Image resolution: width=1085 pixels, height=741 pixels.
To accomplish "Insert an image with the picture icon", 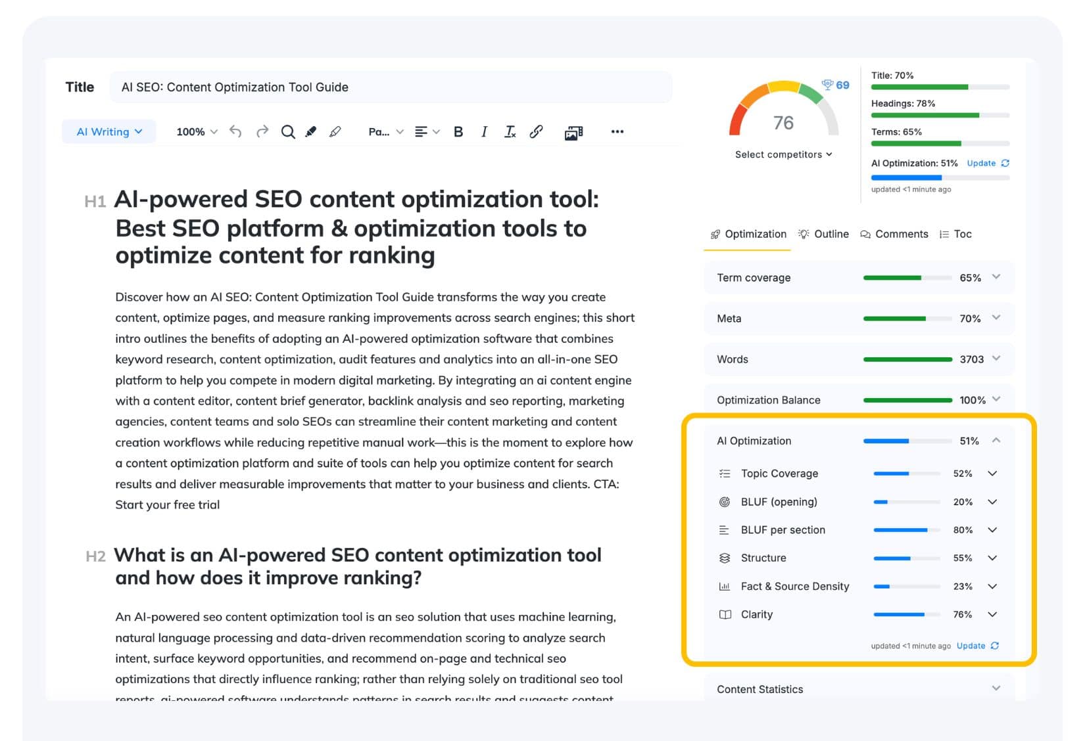I will [573, 133].
